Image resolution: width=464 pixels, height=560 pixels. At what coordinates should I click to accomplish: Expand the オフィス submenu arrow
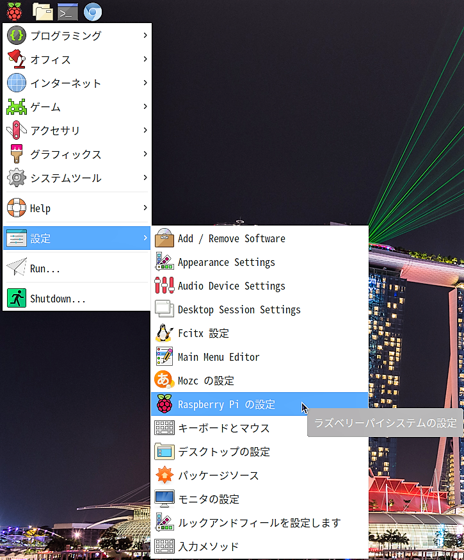[145, 59]
